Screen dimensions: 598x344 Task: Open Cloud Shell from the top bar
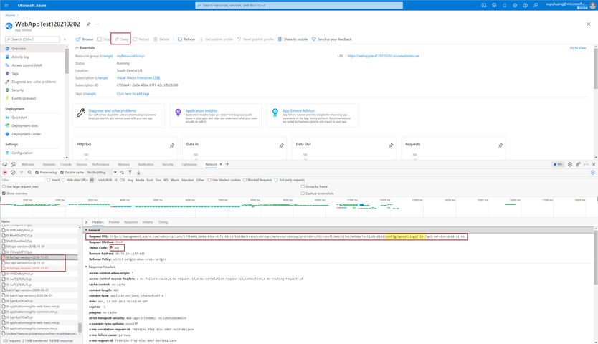pyautogui.click(x=483, y=5)
